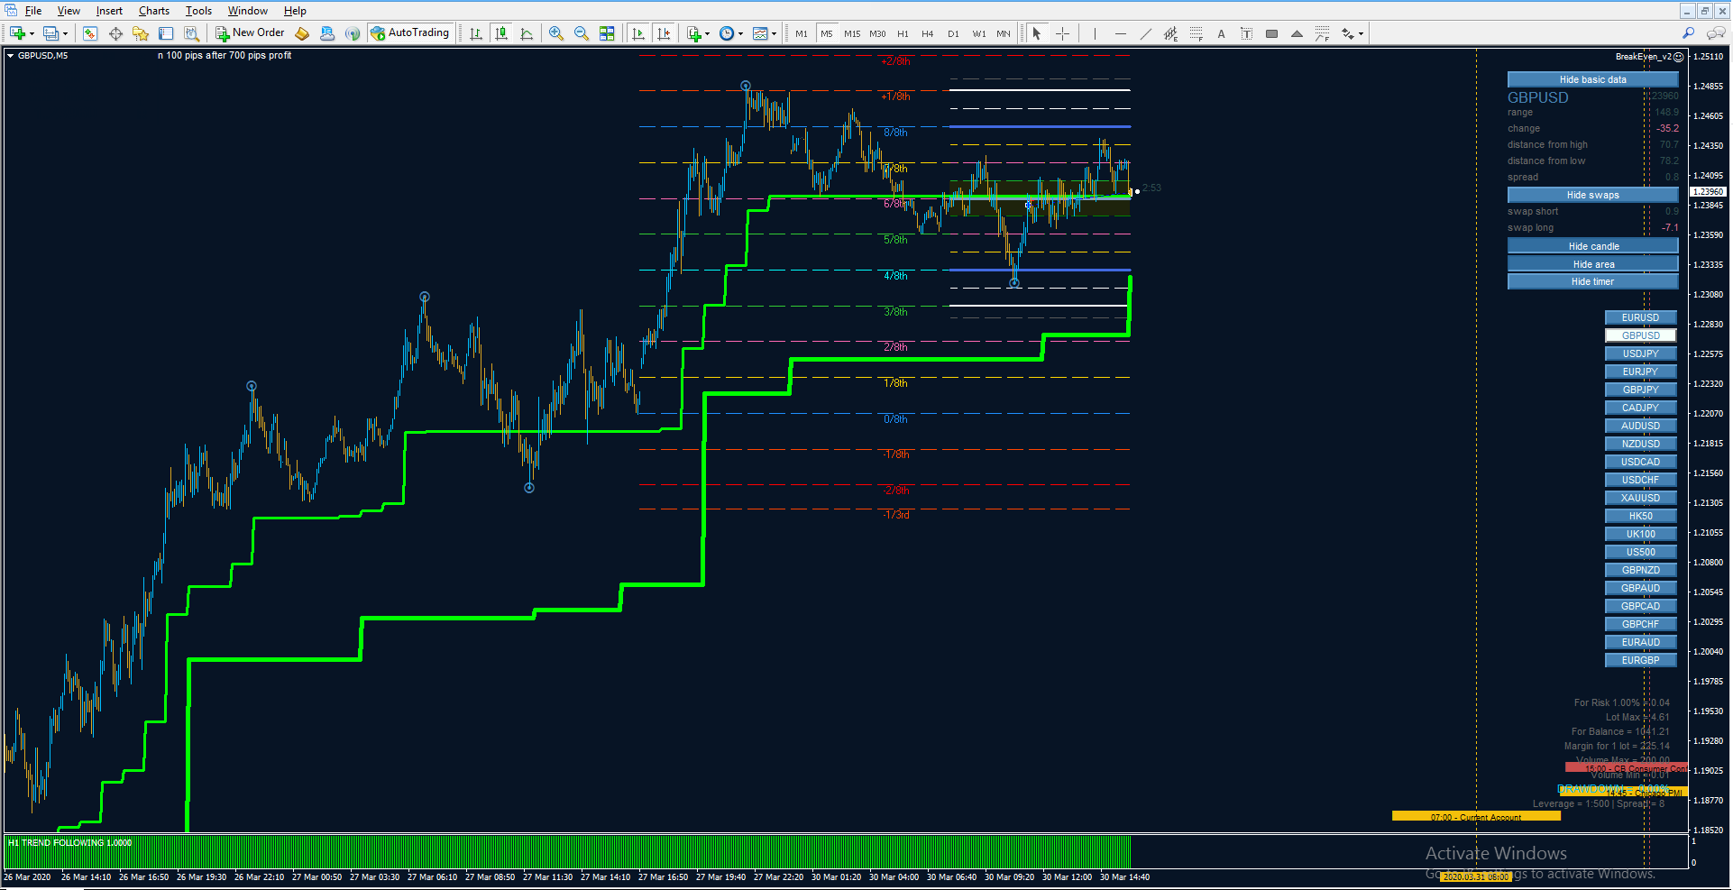This screenshot has width=1733, height=890.
Task: Open the Charts menu
Action: (154, 11)
